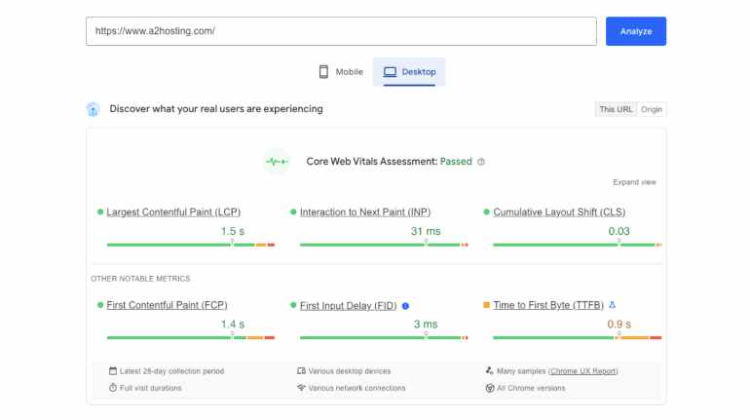Open the Interaction to Next Paint (INP) link
Viewport: 750px width, 420px height.
click(365, 211)
